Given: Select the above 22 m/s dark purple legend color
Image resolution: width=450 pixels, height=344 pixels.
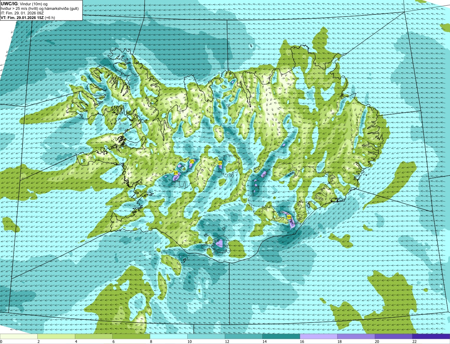Looking at the screenshot, I should [431, 336].
